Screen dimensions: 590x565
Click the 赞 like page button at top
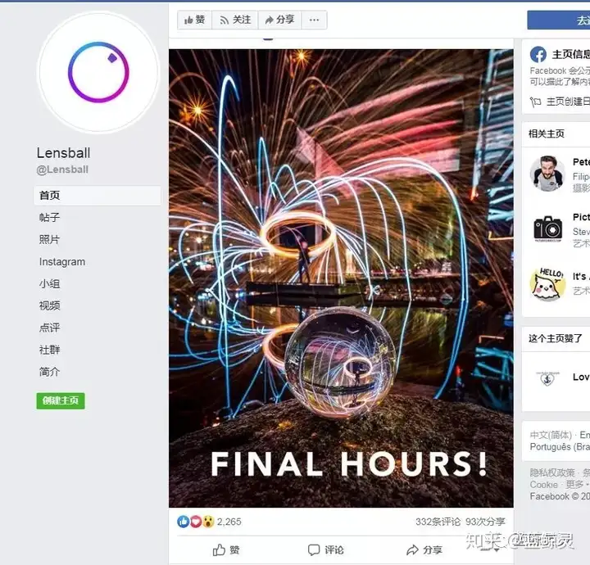194,20
